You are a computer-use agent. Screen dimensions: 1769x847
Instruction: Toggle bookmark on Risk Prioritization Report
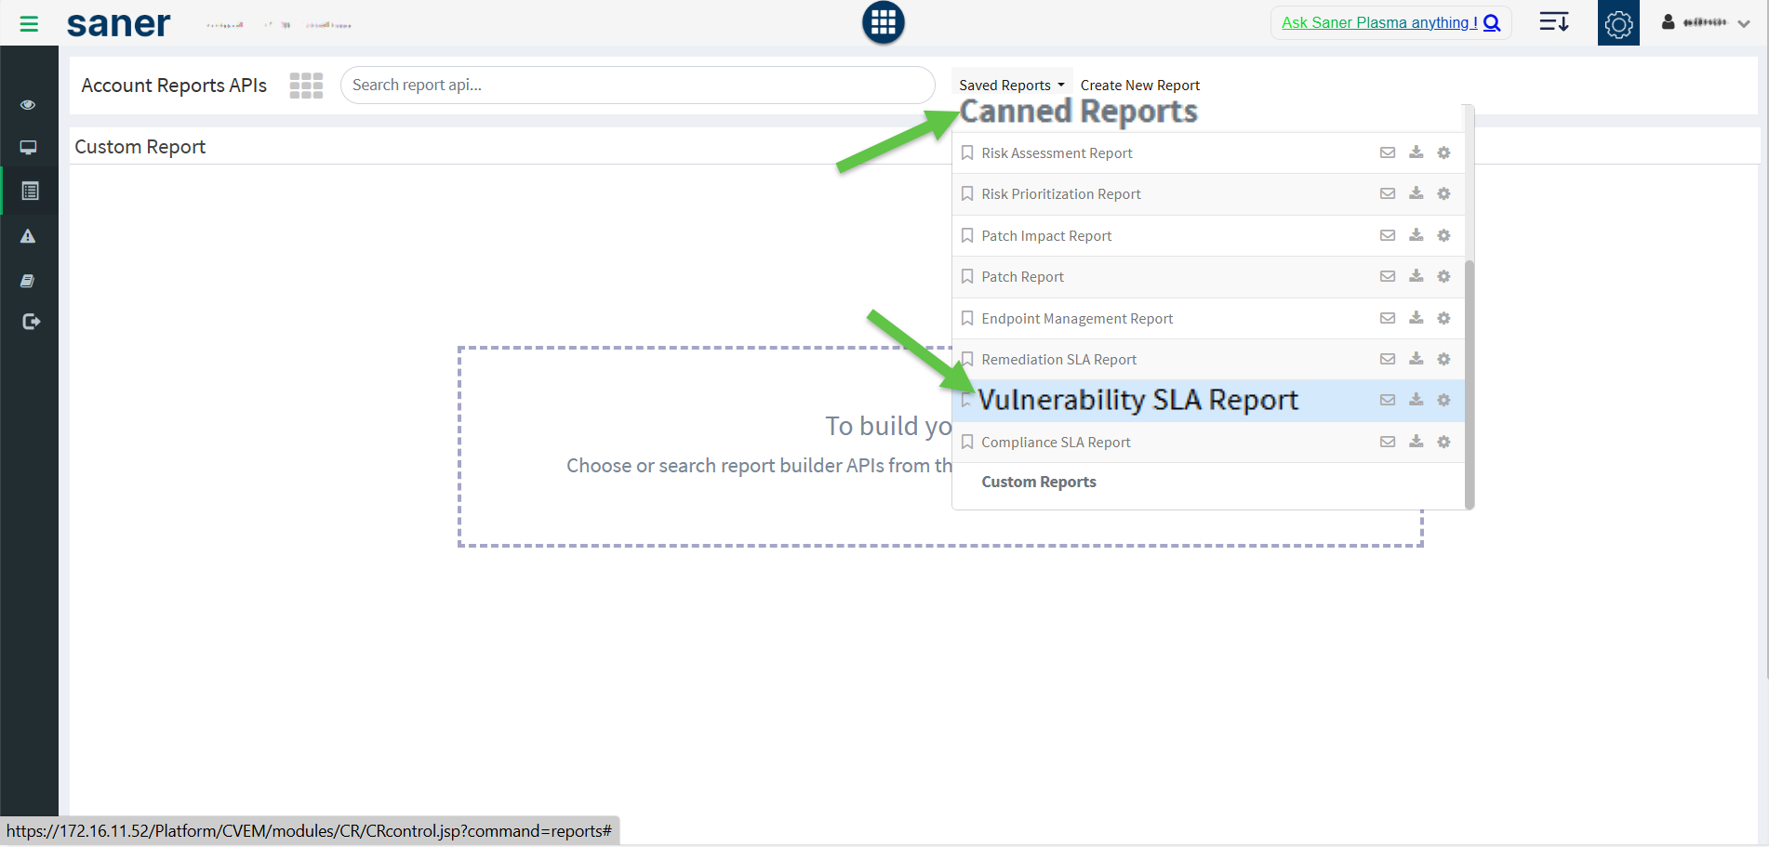click(x=967, y=194)
